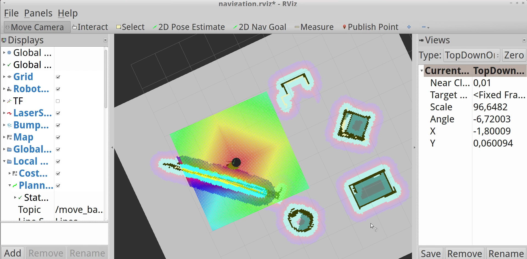
Task: Open the Panels menu
Action: [38, 13]
